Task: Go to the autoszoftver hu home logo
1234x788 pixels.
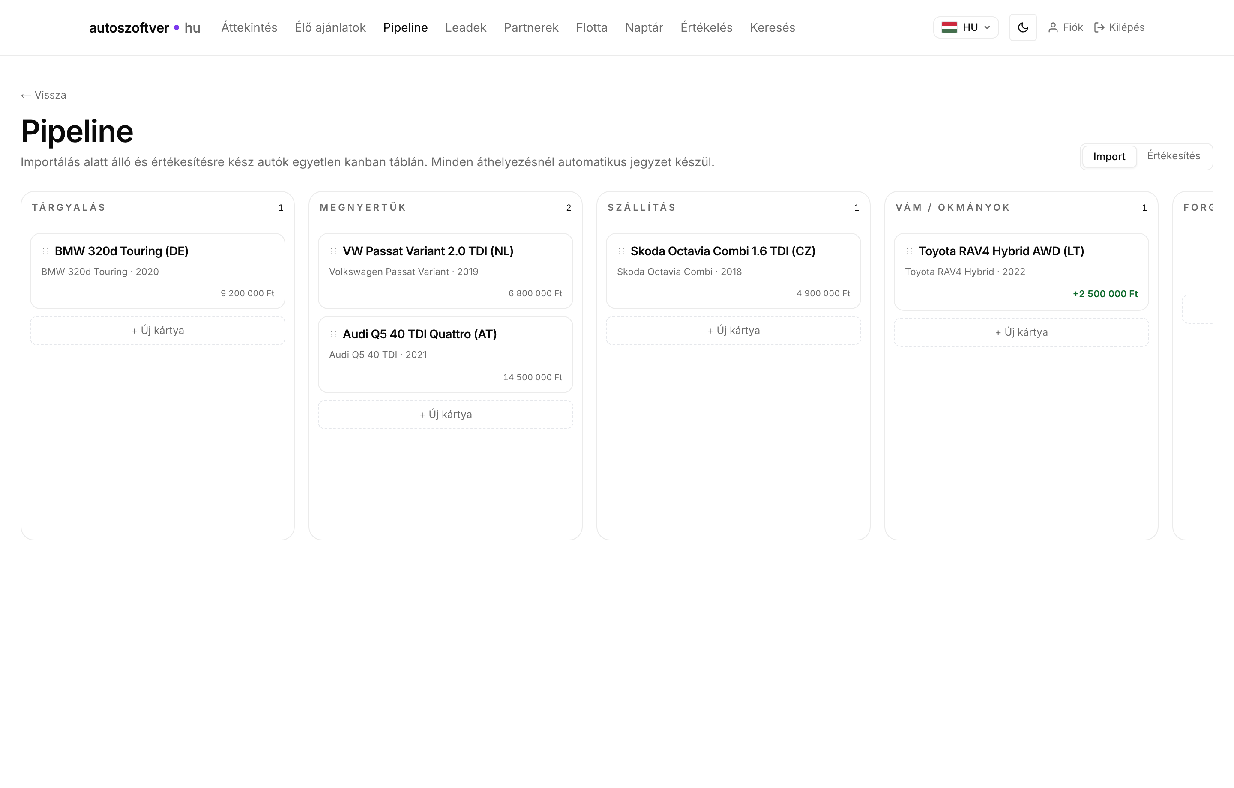Action: click(144, 28)
